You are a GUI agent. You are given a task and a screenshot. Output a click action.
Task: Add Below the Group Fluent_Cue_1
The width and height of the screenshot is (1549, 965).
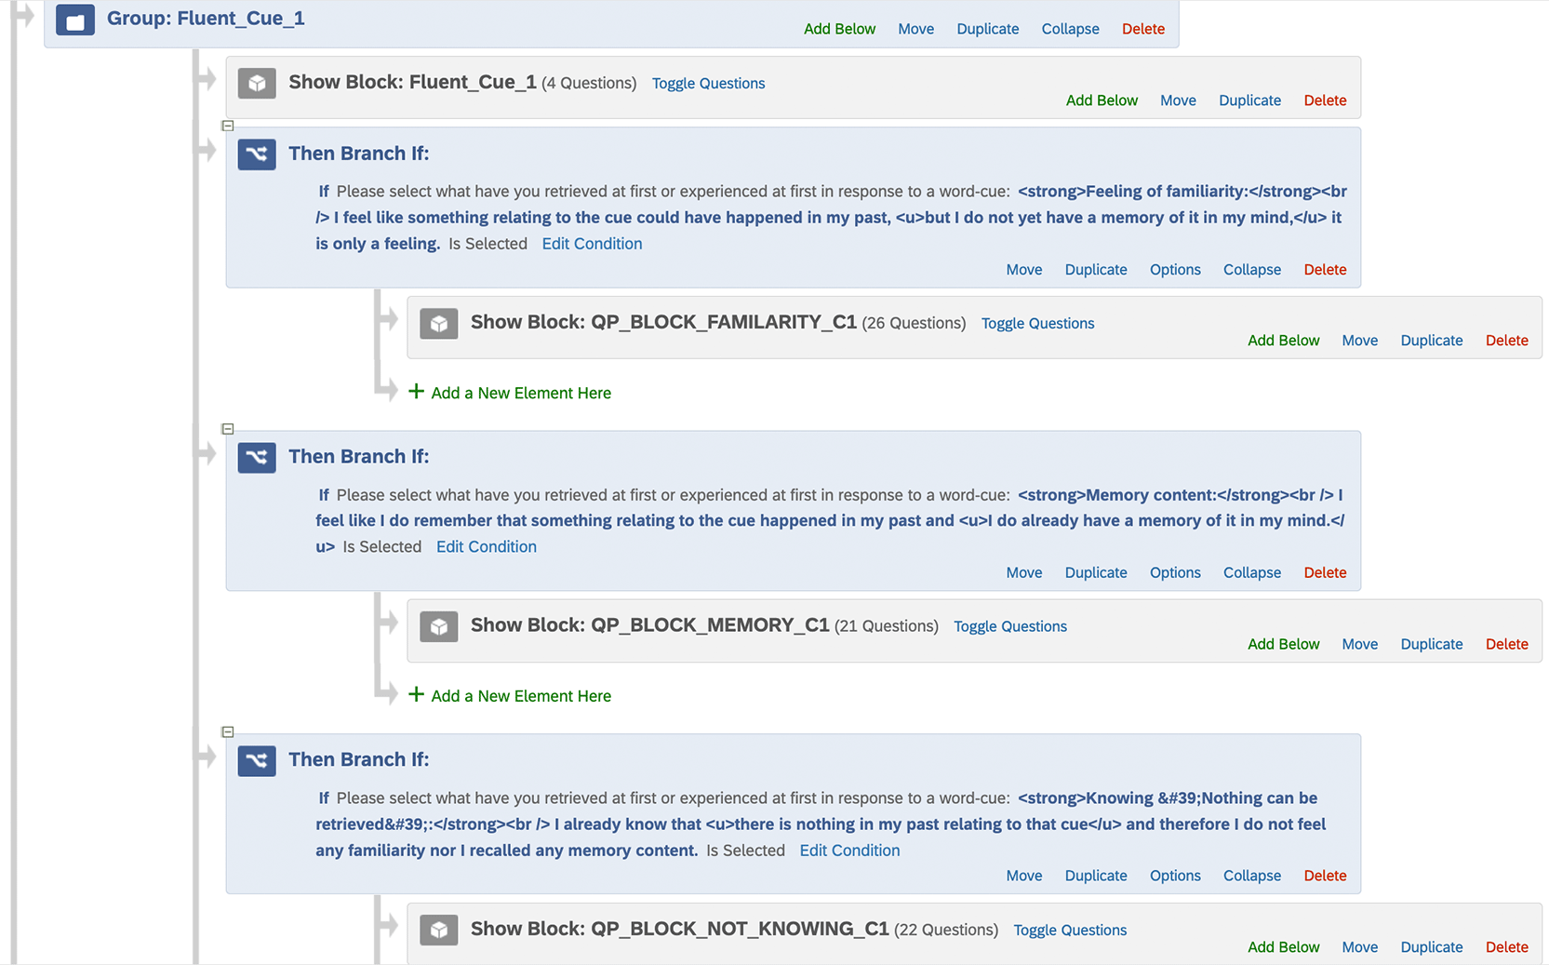[839, 29]
